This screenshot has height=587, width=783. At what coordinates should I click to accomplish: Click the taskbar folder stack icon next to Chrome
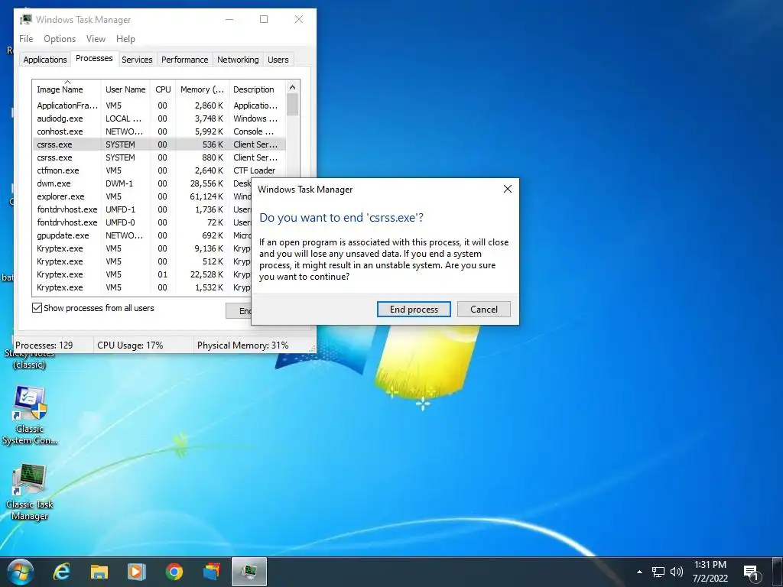click(212, 572)
